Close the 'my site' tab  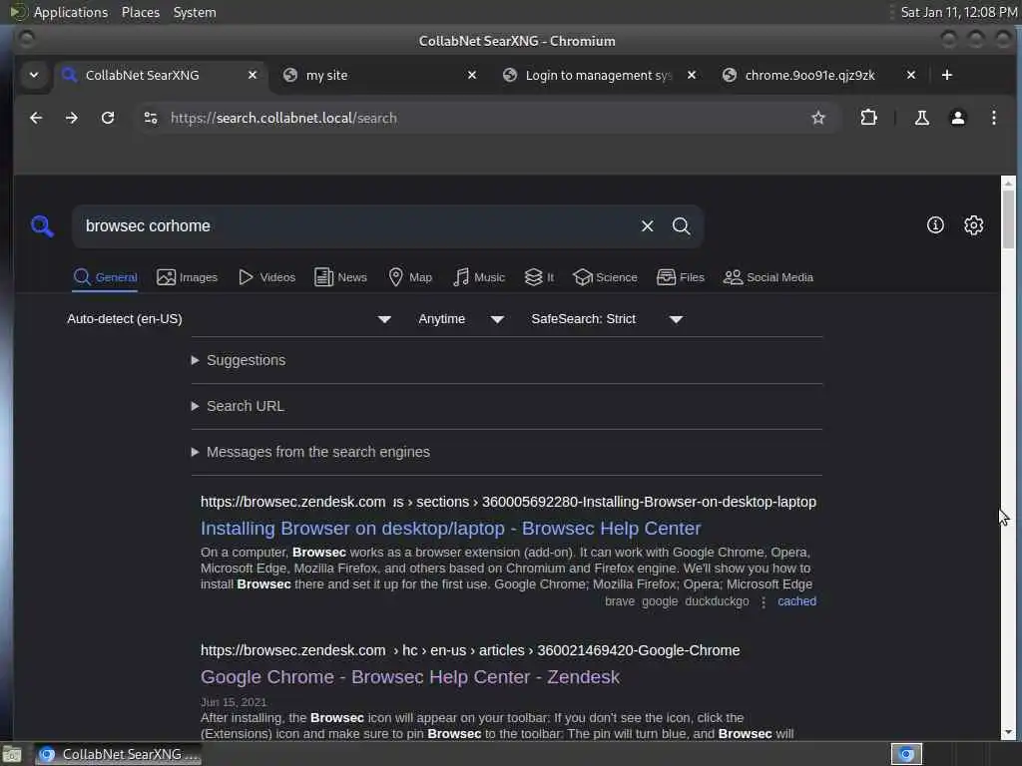pos(472,75)
